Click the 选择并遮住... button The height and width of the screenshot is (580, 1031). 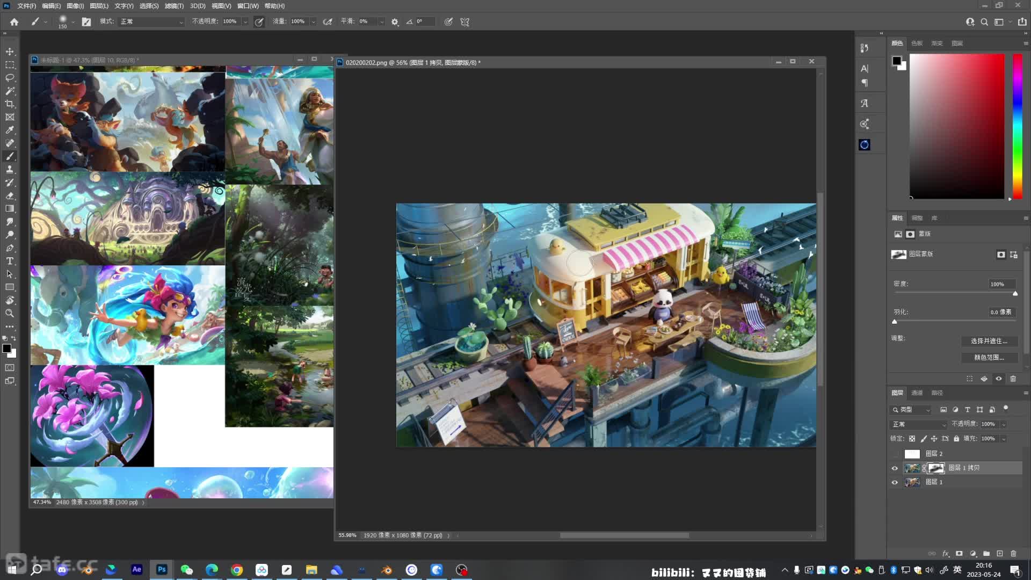click(x=989, y=341)
